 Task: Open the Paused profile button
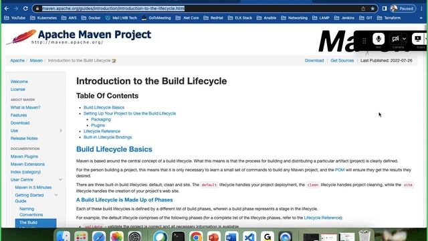tap(403, 9)
